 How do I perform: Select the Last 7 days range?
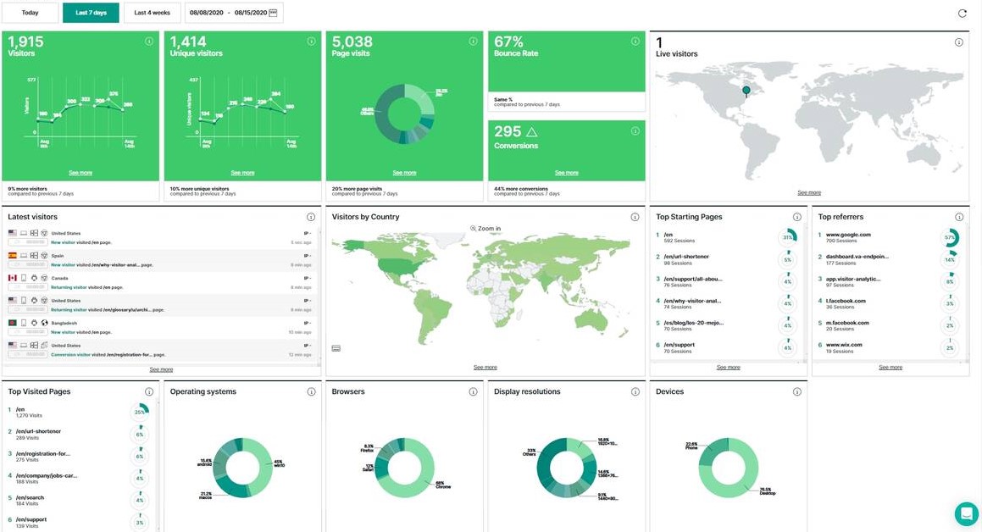coord(91,13)
